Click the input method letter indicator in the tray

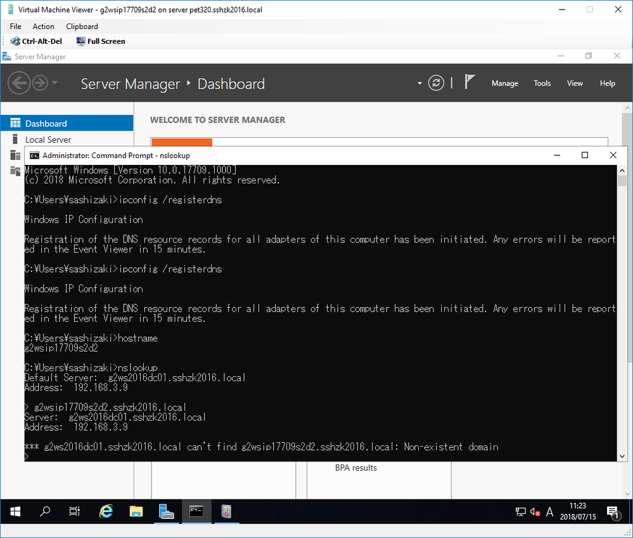click(551, 512)
